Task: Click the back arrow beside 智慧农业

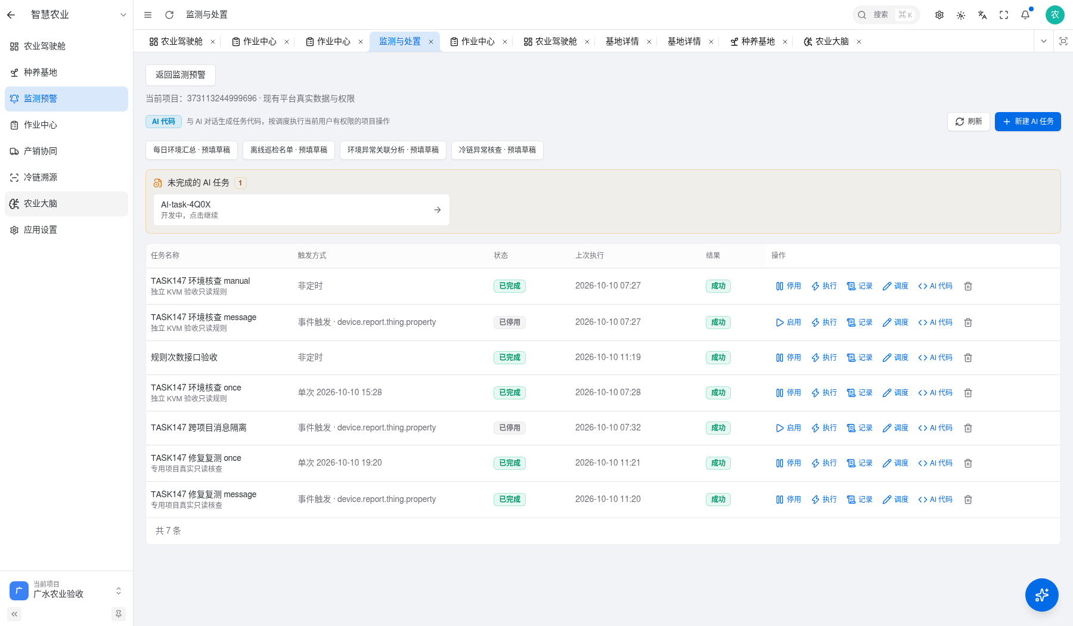Action: [x=11, y=15]
